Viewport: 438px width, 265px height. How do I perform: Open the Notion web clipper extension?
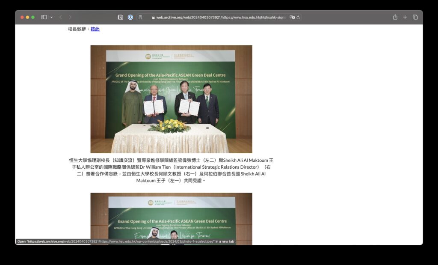tap(120, 17)
